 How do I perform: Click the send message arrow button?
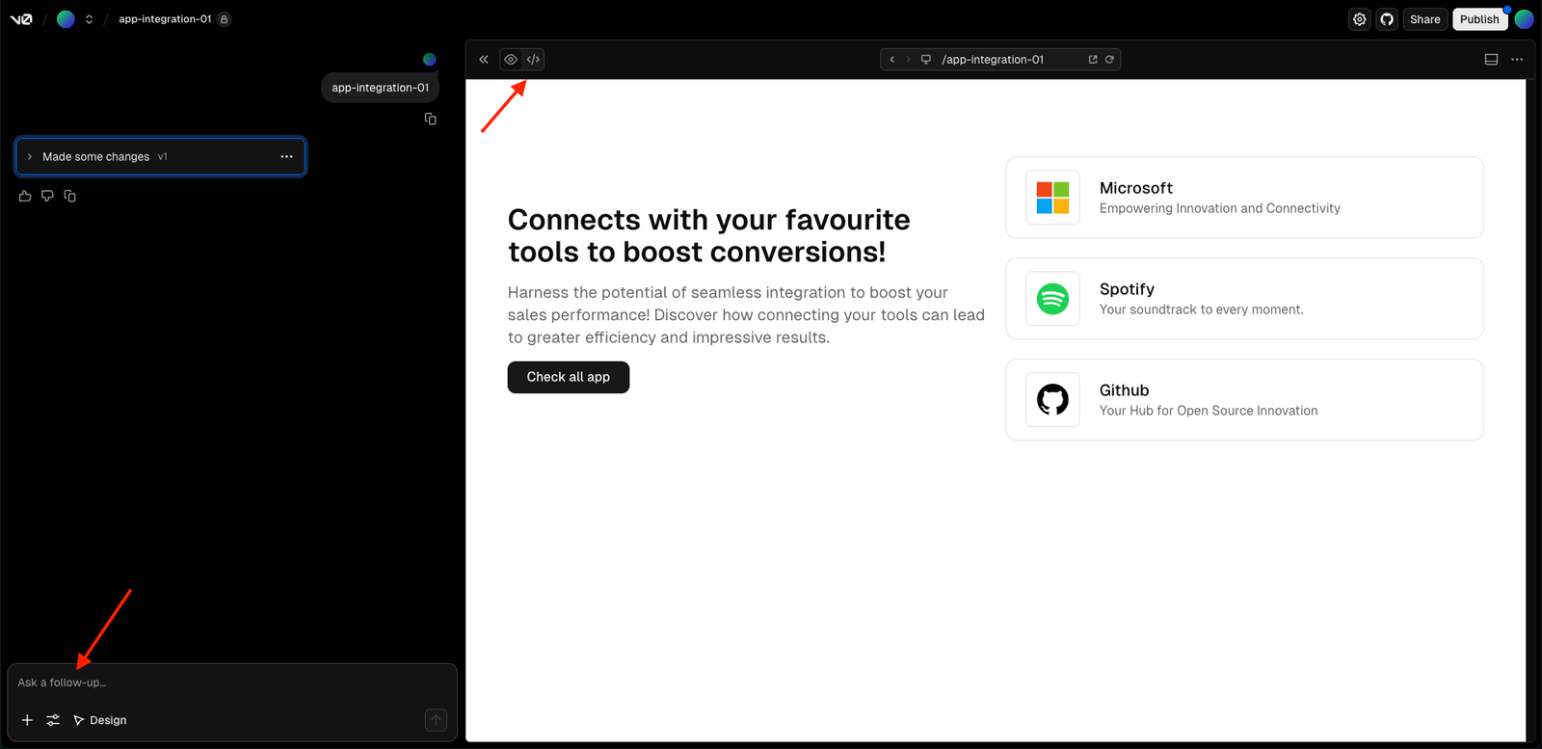point(436,720)
